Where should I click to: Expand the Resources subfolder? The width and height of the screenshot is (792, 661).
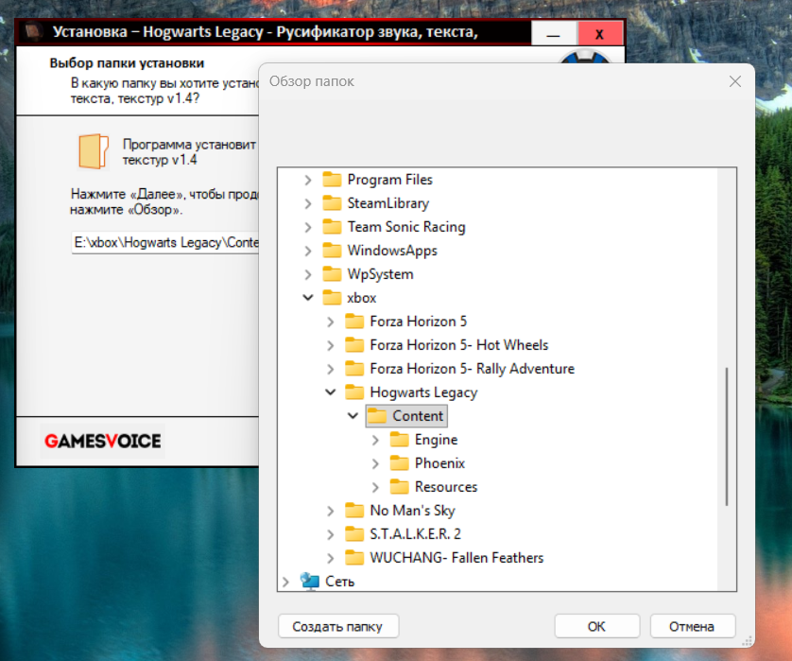[x=375, y=487]
